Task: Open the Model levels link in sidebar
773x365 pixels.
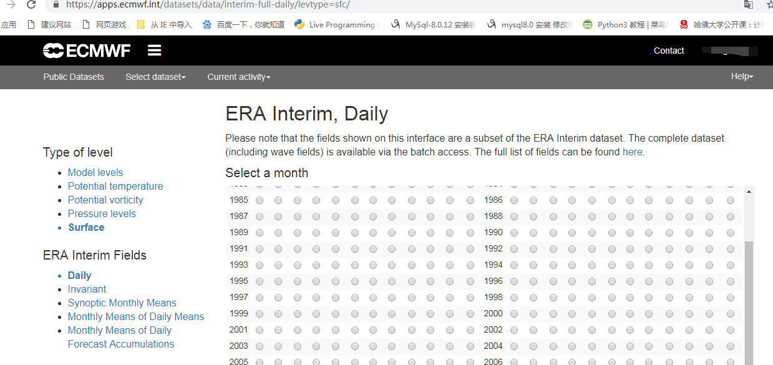Action: click(x=95, y=172)
